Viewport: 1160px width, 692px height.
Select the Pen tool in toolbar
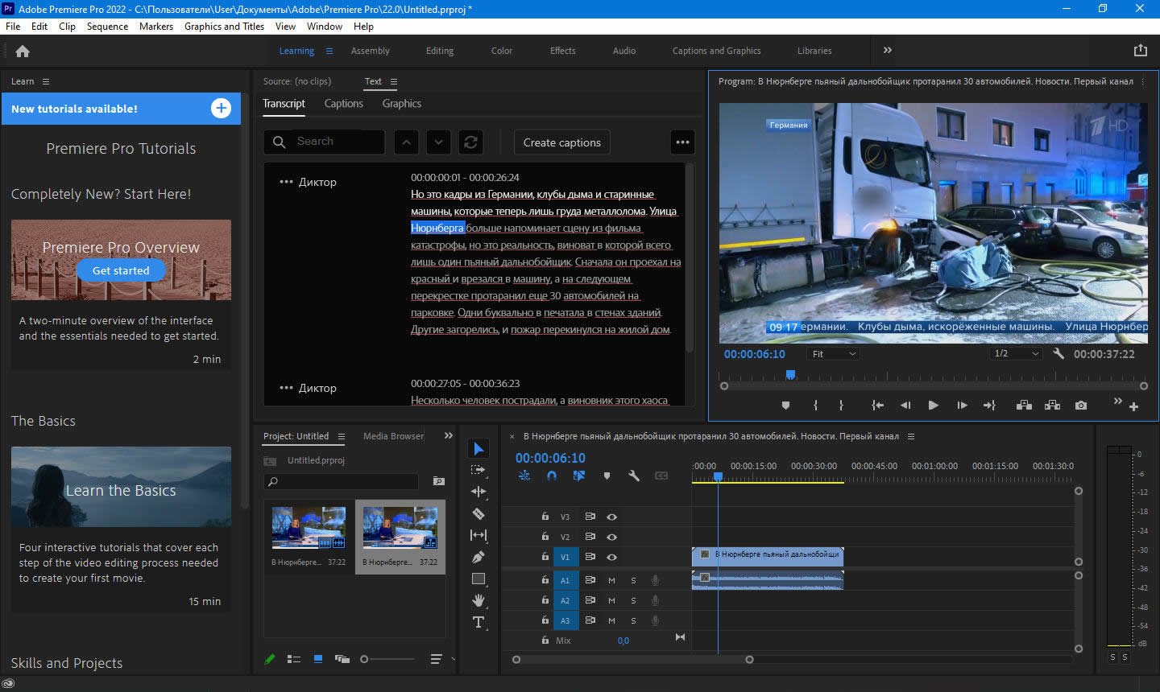(x=478, y=557)
